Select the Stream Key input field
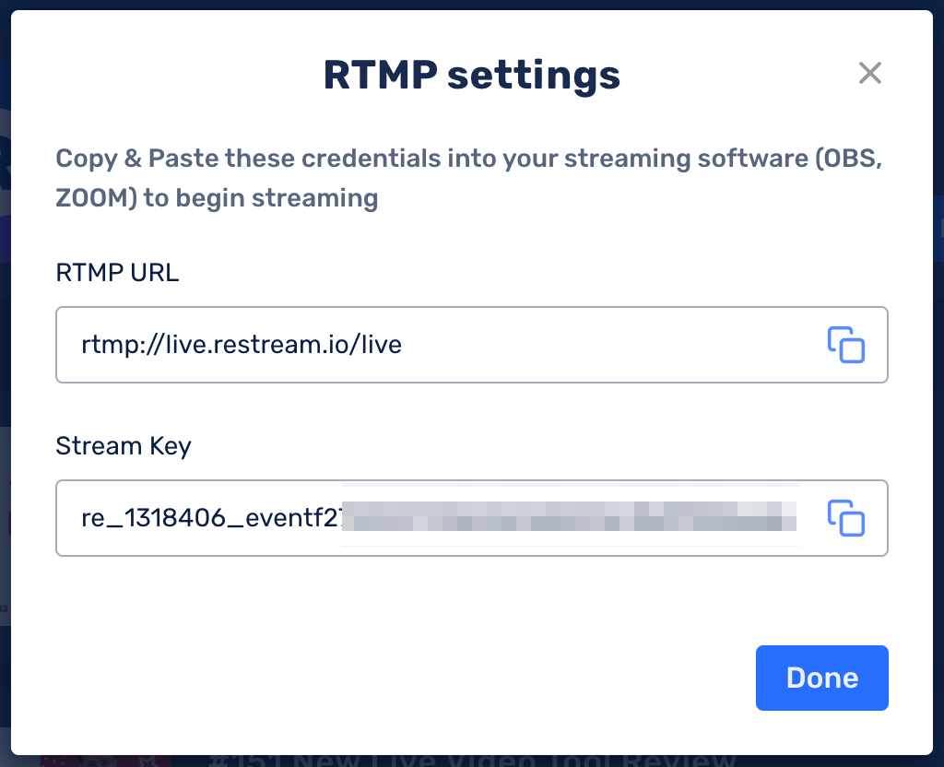This screenshot has width=944, height=767. (471, 518)
